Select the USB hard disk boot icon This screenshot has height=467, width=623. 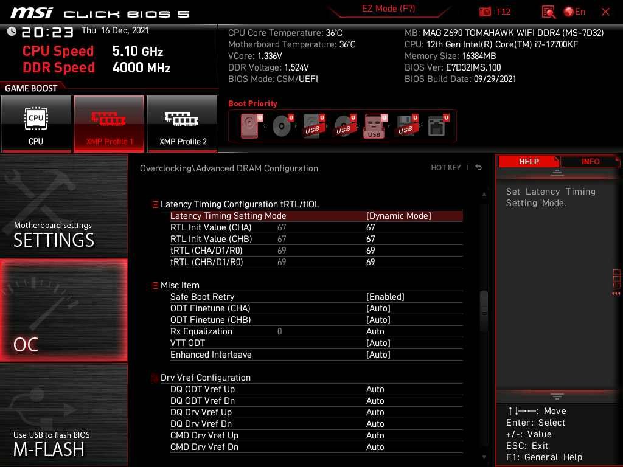(314, 126)
